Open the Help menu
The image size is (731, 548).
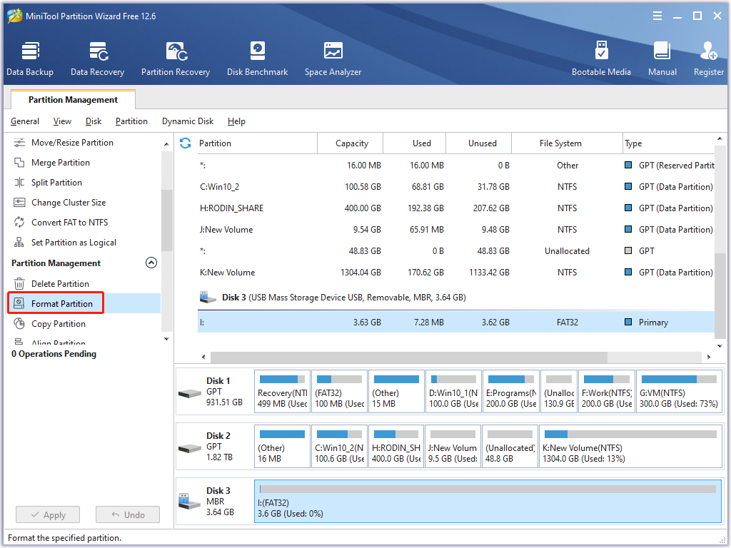click(x=236, y=121)
